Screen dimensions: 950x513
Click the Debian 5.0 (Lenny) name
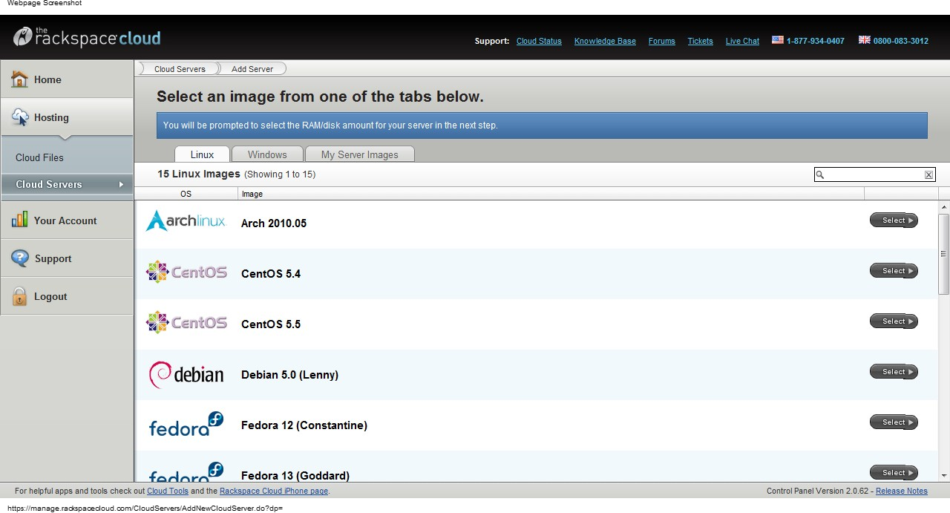pyautogui.click(x=289, y=375)
